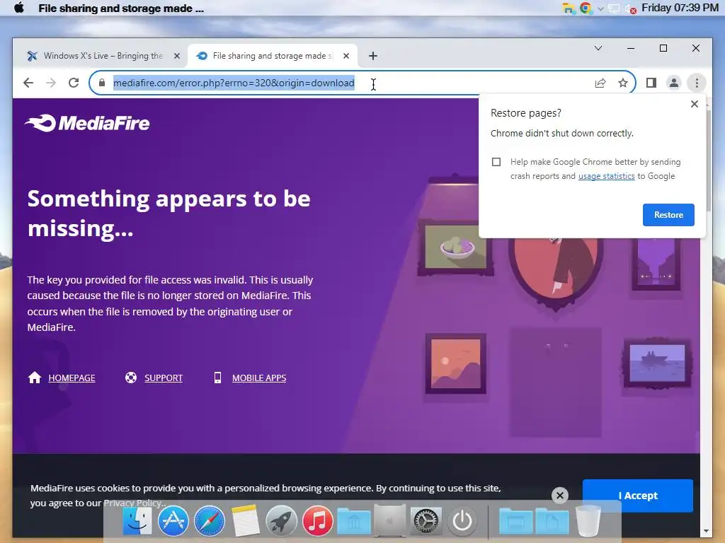
Task: Click the Restore button
Action: 668,215
